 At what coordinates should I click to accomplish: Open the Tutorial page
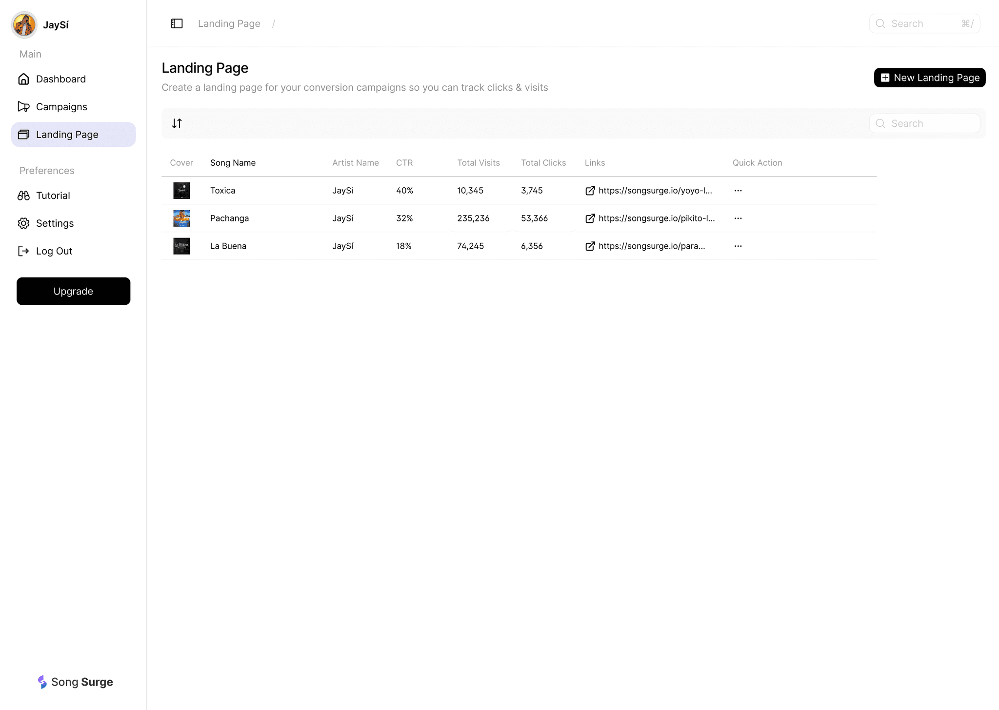pyautogui.click(x=73, y=196)
